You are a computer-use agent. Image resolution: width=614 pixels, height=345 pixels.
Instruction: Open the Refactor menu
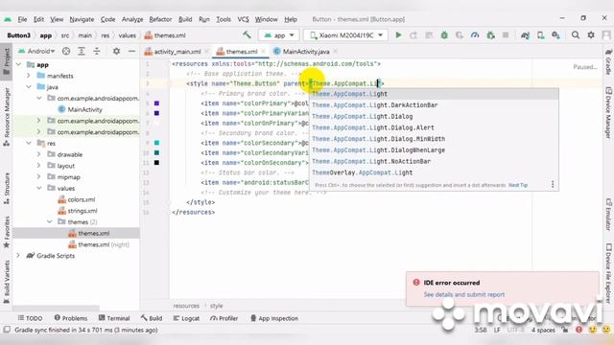pos(160,19)
